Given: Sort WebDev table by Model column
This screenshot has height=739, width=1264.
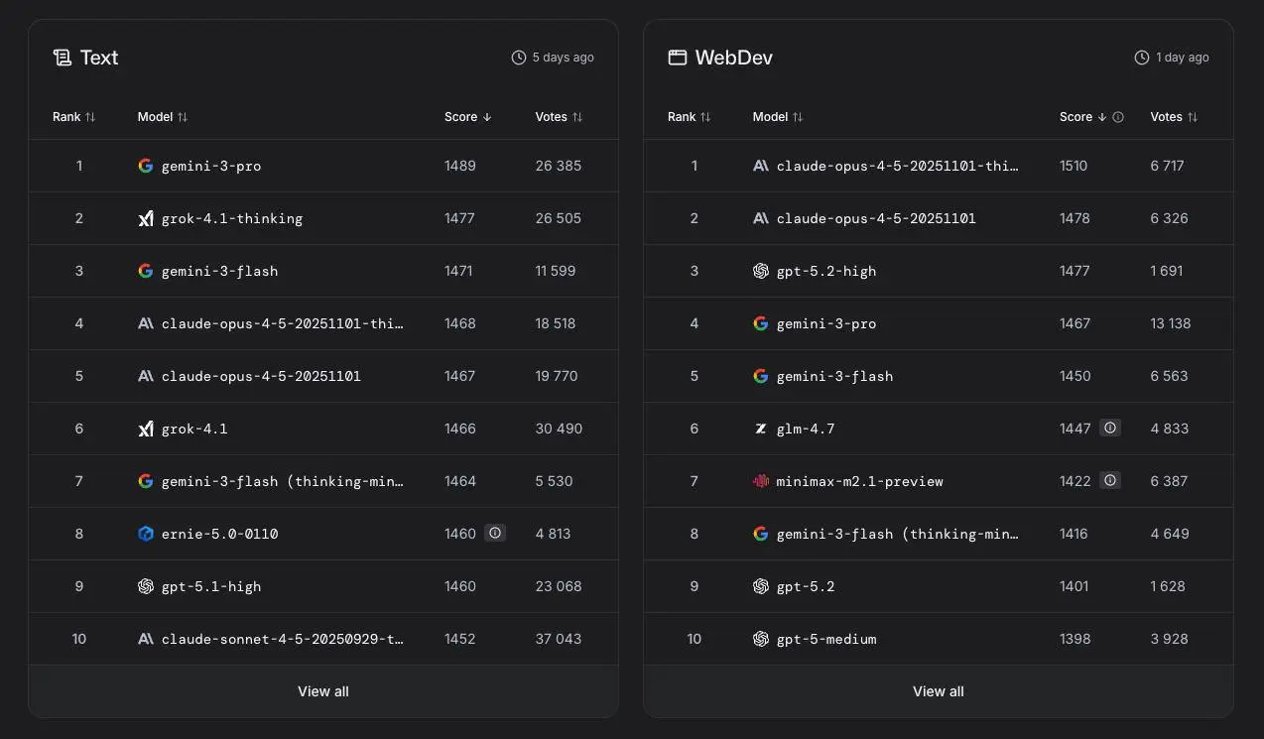Looking at the screenshot, I should click(778, 117).
